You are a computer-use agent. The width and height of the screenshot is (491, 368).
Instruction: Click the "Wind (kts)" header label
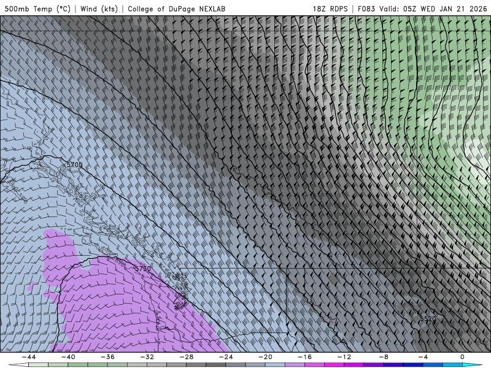pos(99,9)
